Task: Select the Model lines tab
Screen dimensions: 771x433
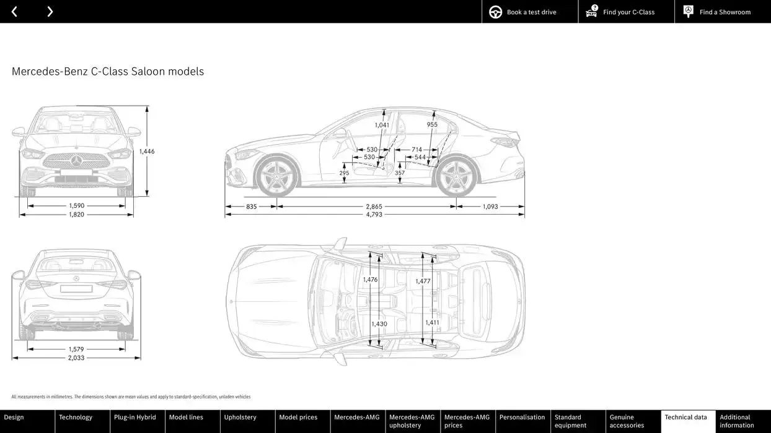Action: [185, 417]
